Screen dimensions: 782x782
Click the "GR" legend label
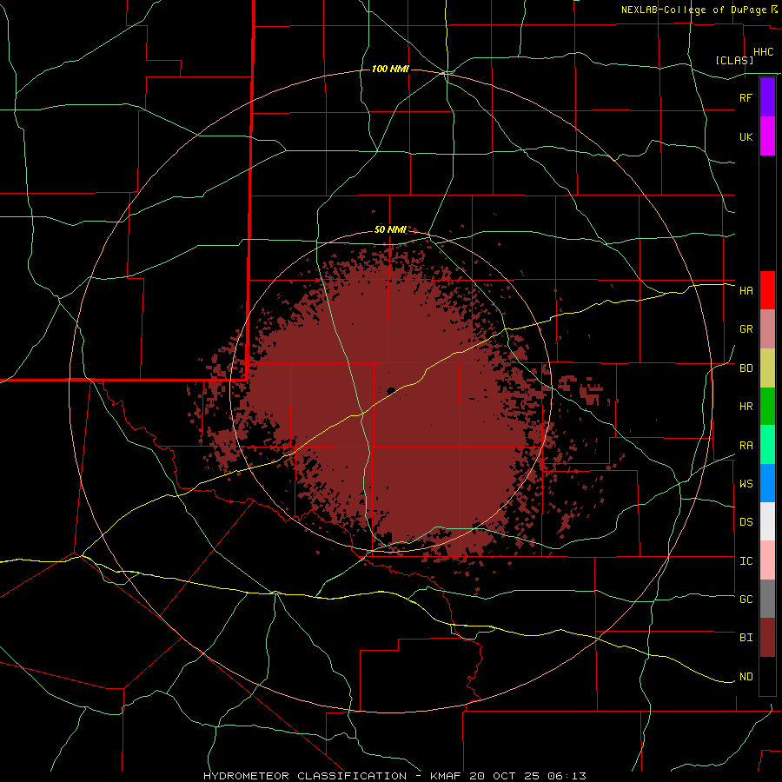pyautogui.click(x=746, y=329)
